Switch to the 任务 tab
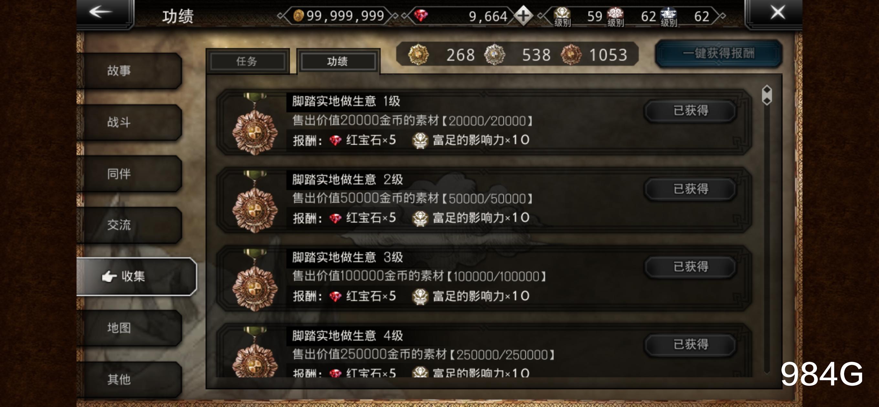 point(248,61)
